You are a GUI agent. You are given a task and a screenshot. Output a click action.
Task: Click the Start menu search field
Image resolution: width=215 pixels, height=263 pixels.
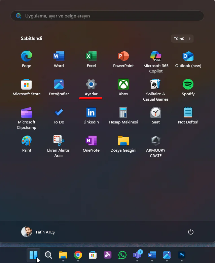coord(107,16)
